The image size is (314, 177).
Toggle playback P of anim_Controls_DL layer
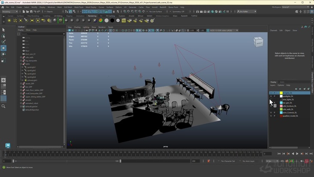[x=275, y=113]
